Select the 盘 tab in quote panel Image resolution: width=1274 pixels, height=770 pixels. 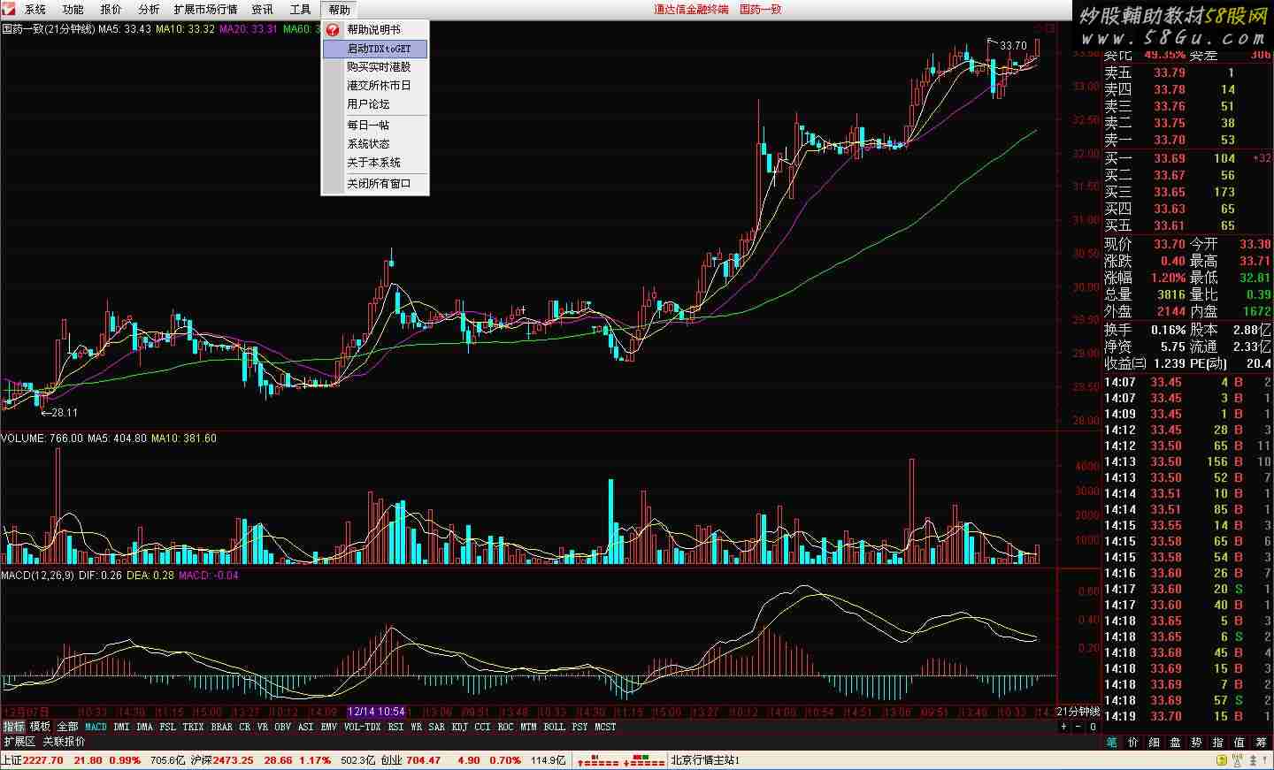[x=1175, y=743]
